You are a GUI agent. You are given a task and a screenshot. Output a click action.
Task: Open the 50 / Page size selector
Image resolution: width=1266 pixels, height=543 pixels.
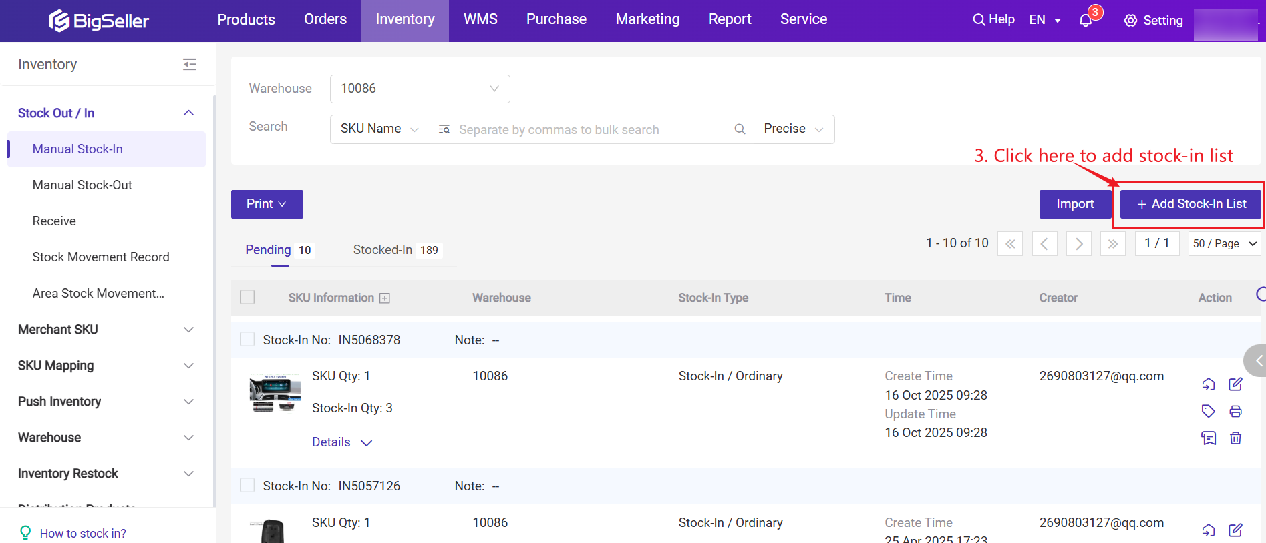point(1224,244)
